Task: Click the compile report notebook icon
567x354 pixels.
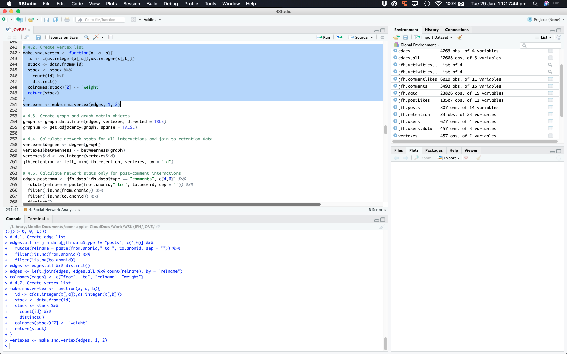Action: pyautogui.click(x=110, y=37)
